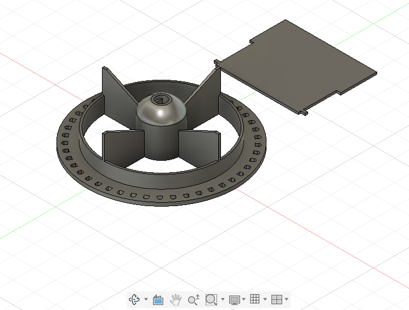
Task: Select the Orbit tool
Action: pos(134,299)
